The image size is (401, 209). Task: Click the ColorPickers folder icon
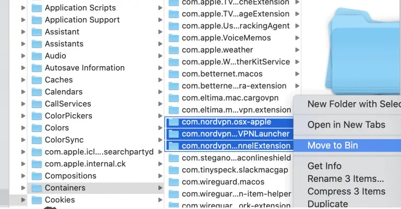[37, 116]
